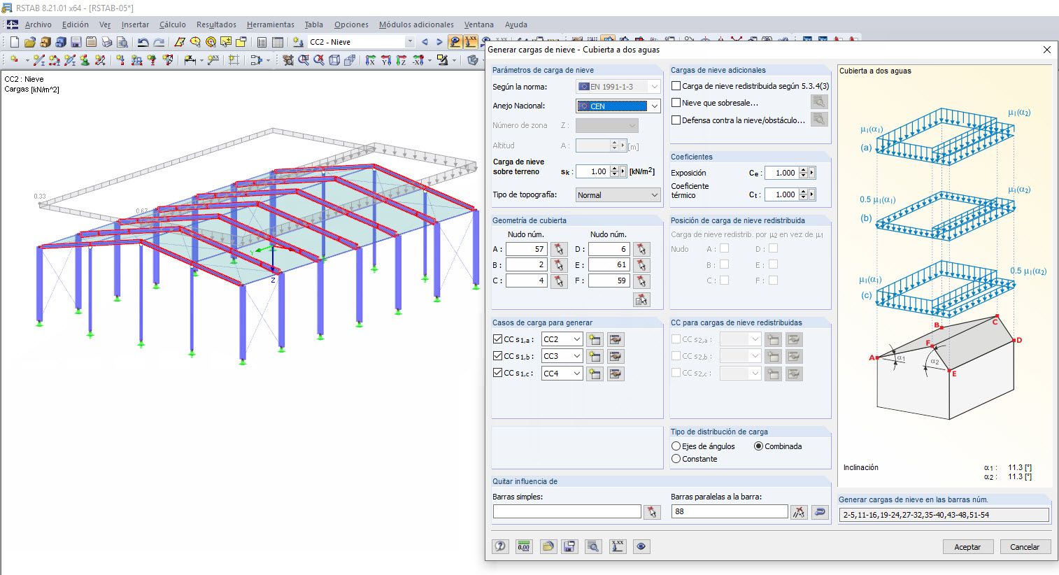This screenshot has height=575, width=1059.
Task: Click the open file icon in main toolbar
Action: (x=29, y=42)
